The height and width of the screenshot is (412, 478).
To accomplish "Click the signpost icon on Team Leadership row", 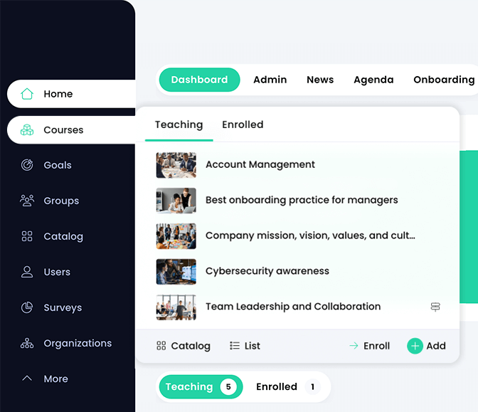I will tap(435, 307).
